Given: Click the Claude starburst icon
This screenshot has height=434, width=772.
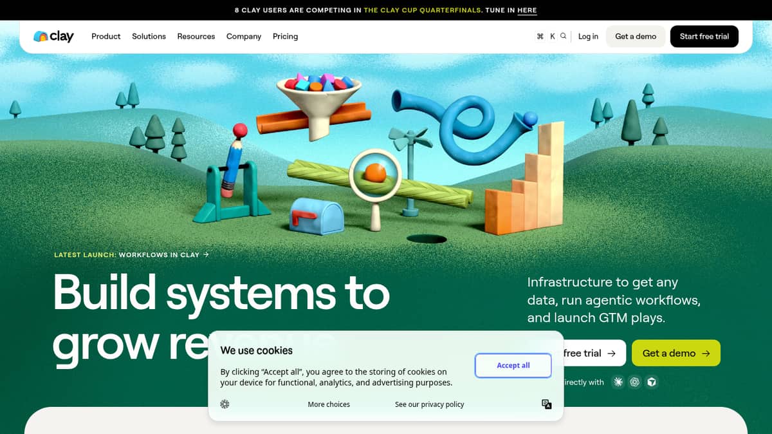Looking at the screenshot, I should tap(618, 382).
